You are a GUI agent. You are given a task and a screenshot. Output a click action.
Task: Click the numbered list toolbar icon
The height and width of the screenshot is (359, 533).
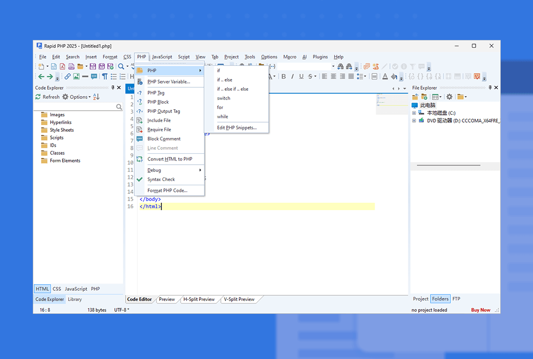[122, 76]
